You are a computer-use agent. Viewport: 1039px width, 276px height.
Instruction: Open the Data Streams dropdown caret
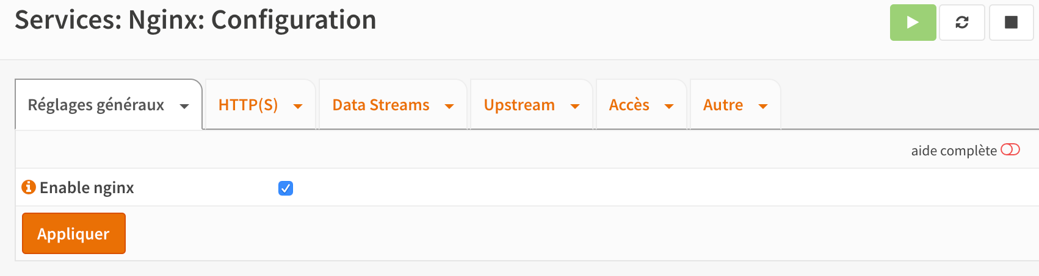pyautogui.click(x=449, y=106)
